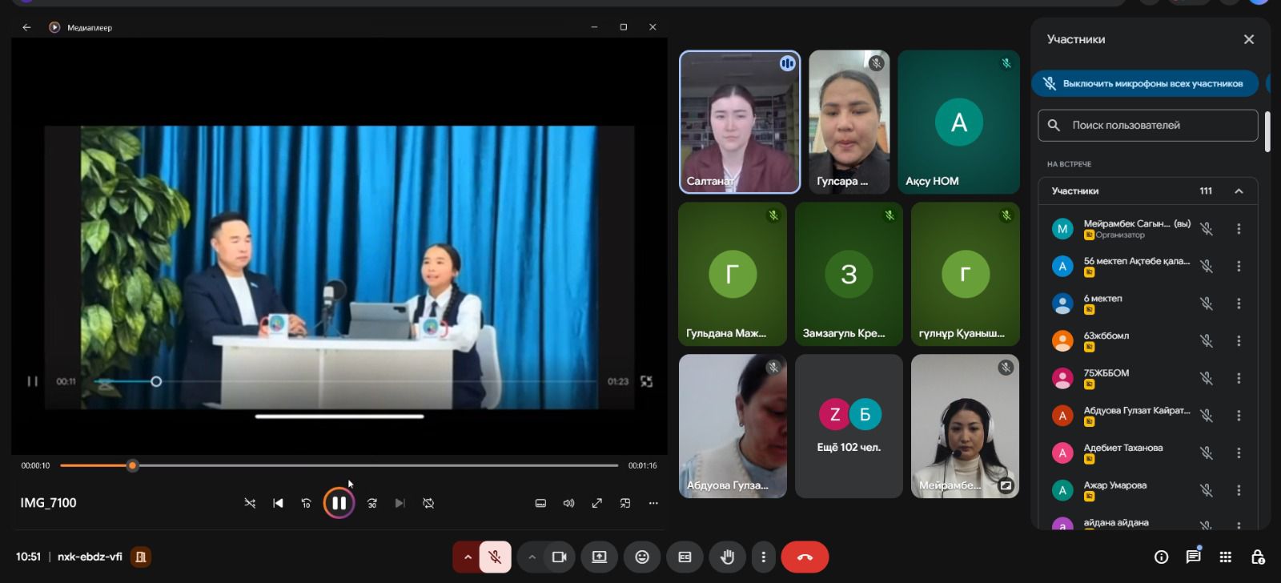Skip back 10 seconds in the video
Image resolution: width=1281 pixels, height=583 pixels.
[306, 503]
